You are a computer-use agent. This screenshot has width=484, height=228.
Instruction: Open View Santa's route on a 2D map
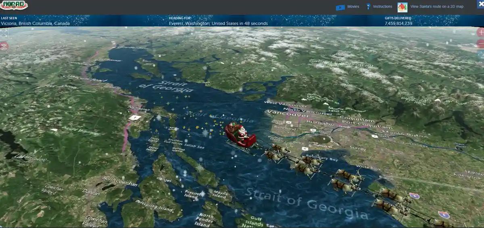tap(437, 6)
